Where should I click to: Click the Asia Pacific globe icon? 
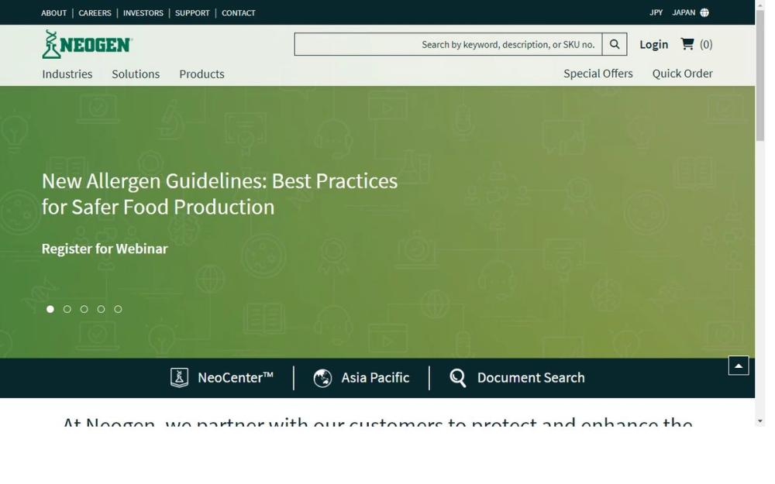coord(322,379)
